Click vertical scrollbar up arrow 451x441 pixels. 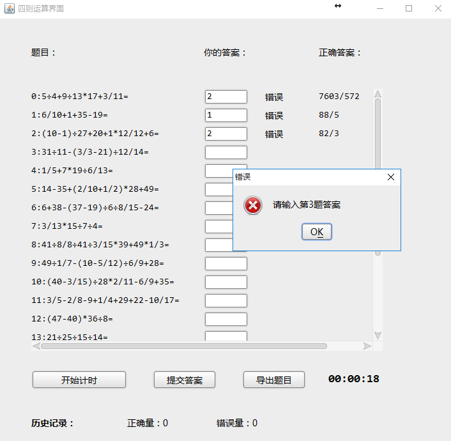click(378, 93)
